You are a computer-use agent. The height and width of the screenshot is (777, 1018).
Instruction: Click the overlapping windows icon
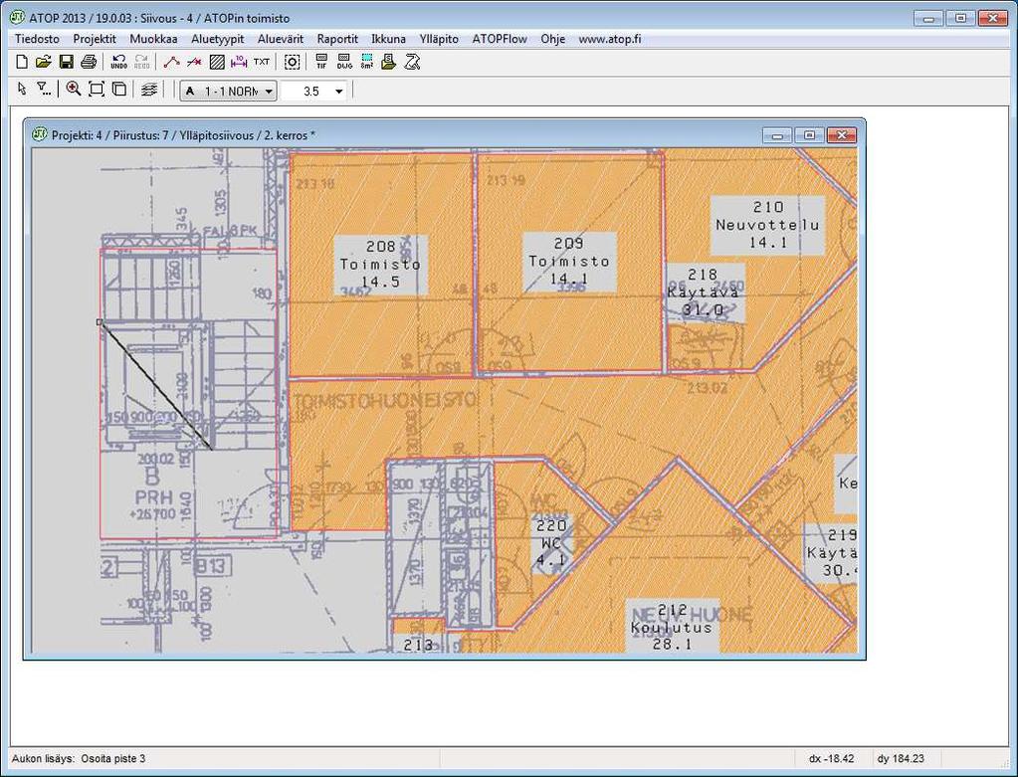point(118,89)
